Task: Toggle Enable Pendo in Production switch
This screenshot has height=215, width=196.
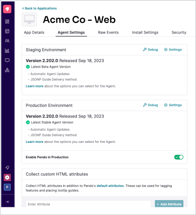Action: (179, 157)
